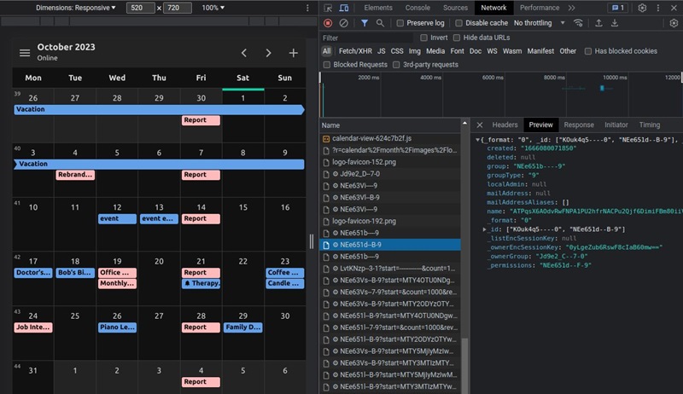The height and width of the screenshot is (394, 683).
Task: Open network search magnifier
Action: click(380, 23)
